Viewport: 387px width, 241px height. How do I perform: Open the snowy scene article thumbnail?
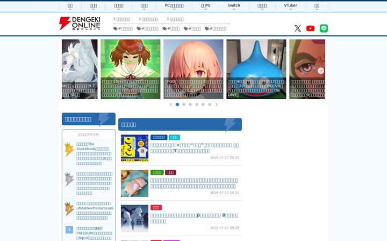pyautogui.click(x=134, y=219)
